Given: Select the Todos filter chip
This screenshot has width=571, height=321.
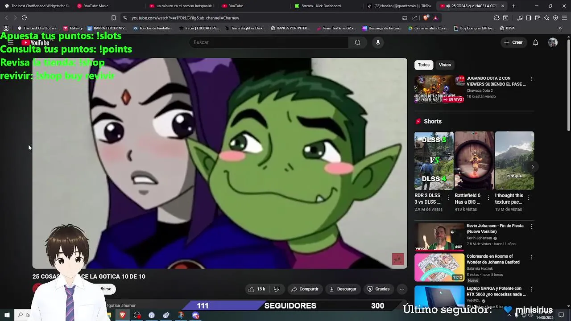Looking at the screenshot, I should point(424,65).
